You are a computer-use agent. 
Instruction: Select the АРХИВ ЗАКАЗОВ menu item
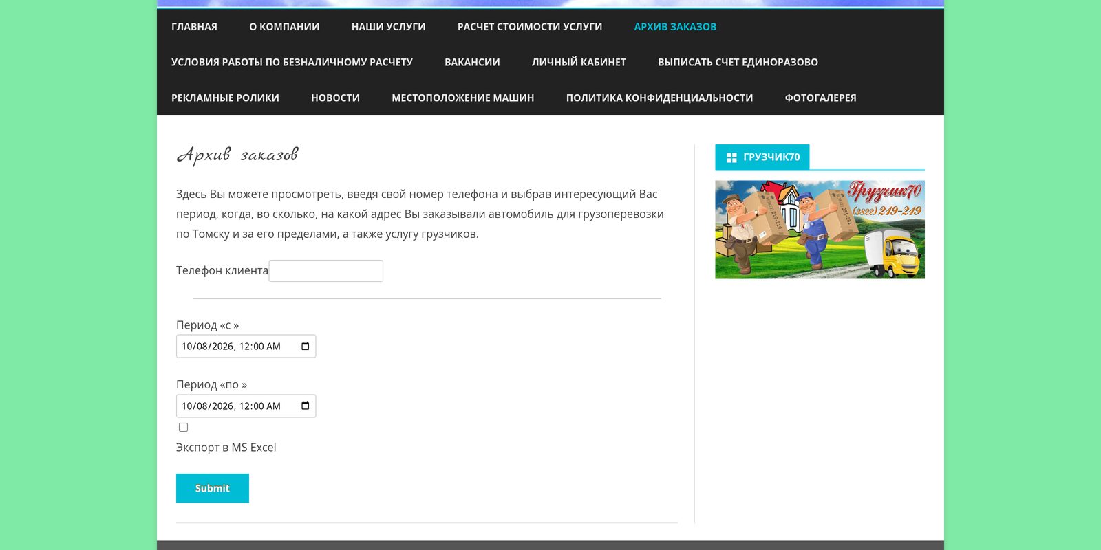[x=675, y=27]
